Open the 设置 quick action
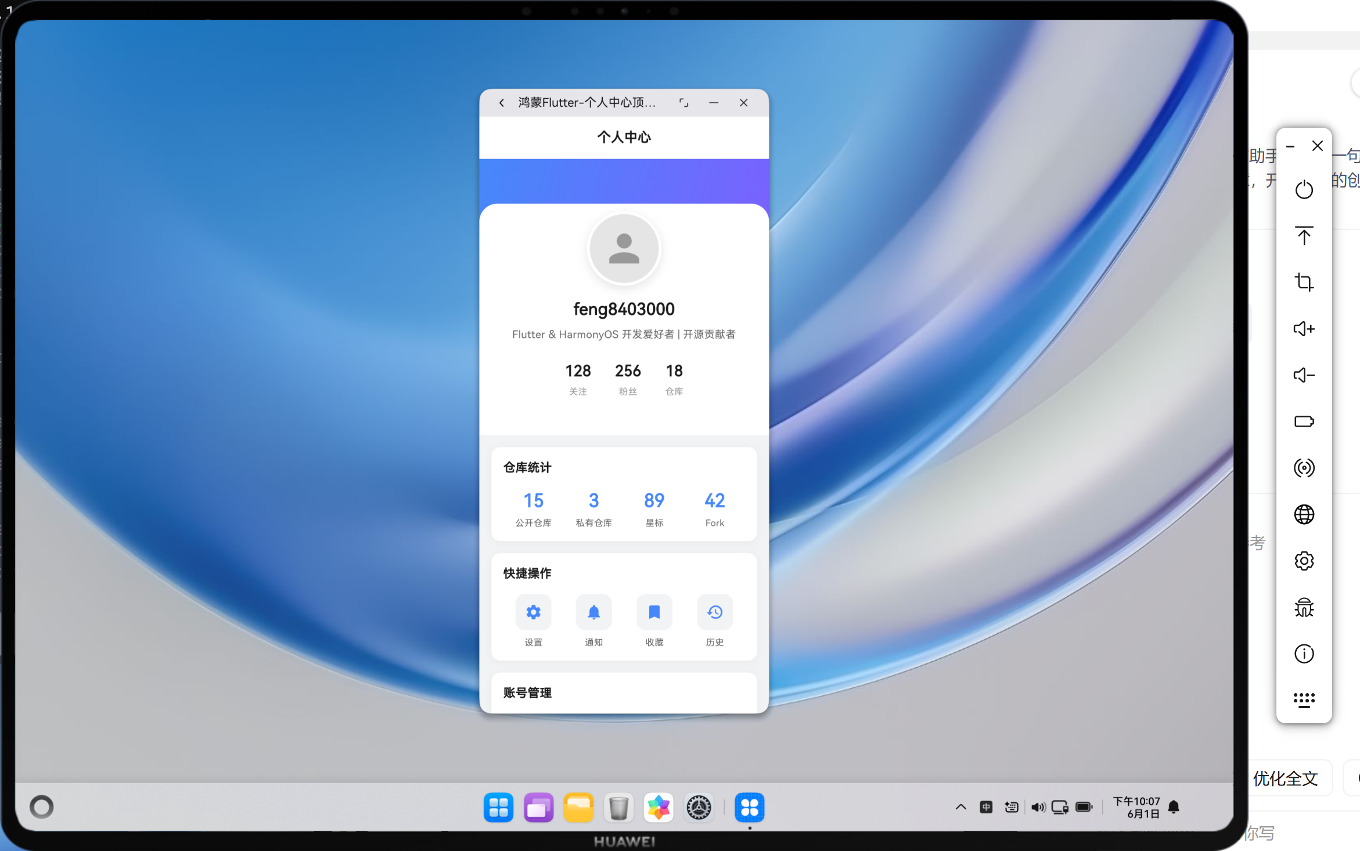 (533, 621)
